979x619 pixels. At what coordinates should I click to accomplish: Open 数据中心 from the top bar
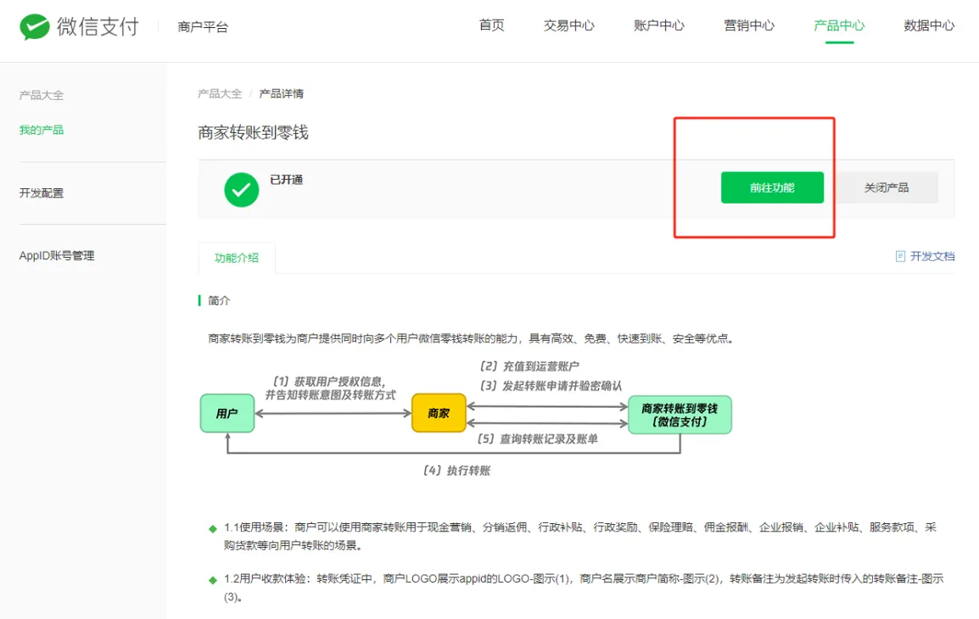click(x=929, y=25)
